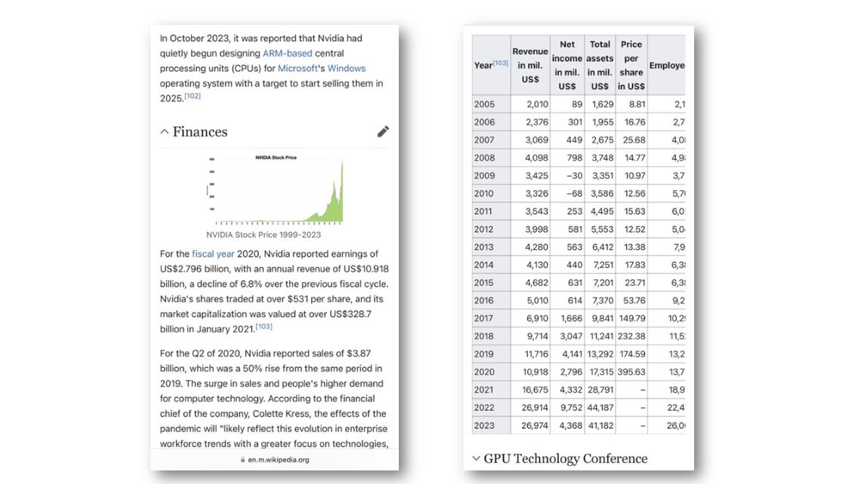Image resolution: width=861 pixels, height=484 pixels.
Task: Select the Total assets column header
Action: 600,65
